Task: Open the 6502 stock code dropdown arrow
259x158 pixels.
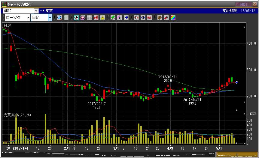Action: click(x=36, y=11)
